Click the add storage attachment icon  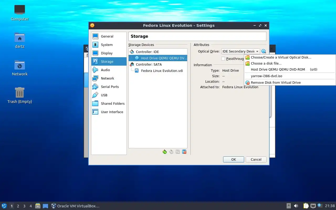coord(178,152)
